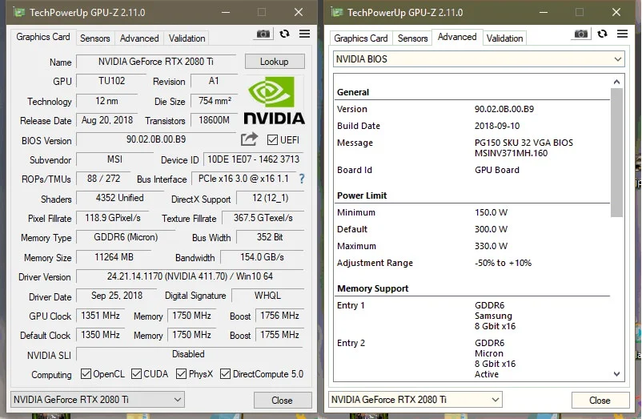Click the Entry 2 memory support row

pyautogui.click(x=471, y=358)
